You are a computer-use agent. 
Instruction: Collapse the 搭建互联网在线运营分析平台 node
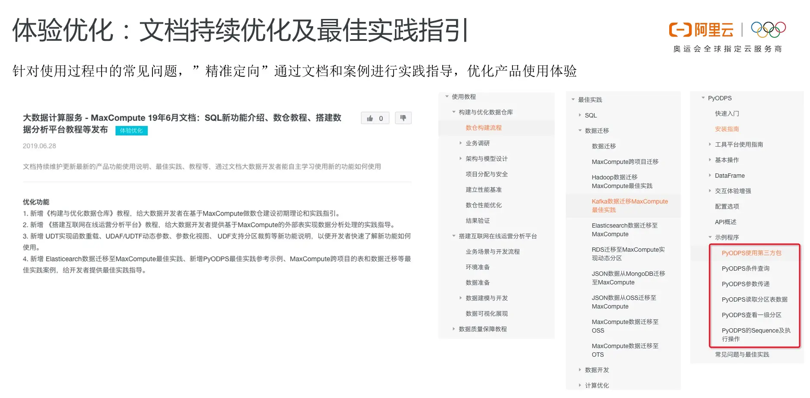pos(454,236)
